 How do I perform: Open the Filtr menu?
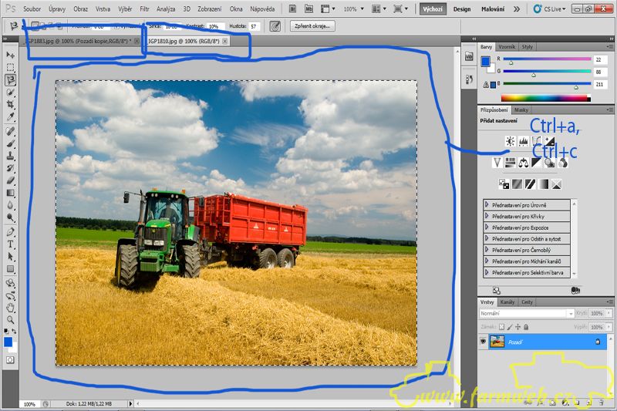144,9
